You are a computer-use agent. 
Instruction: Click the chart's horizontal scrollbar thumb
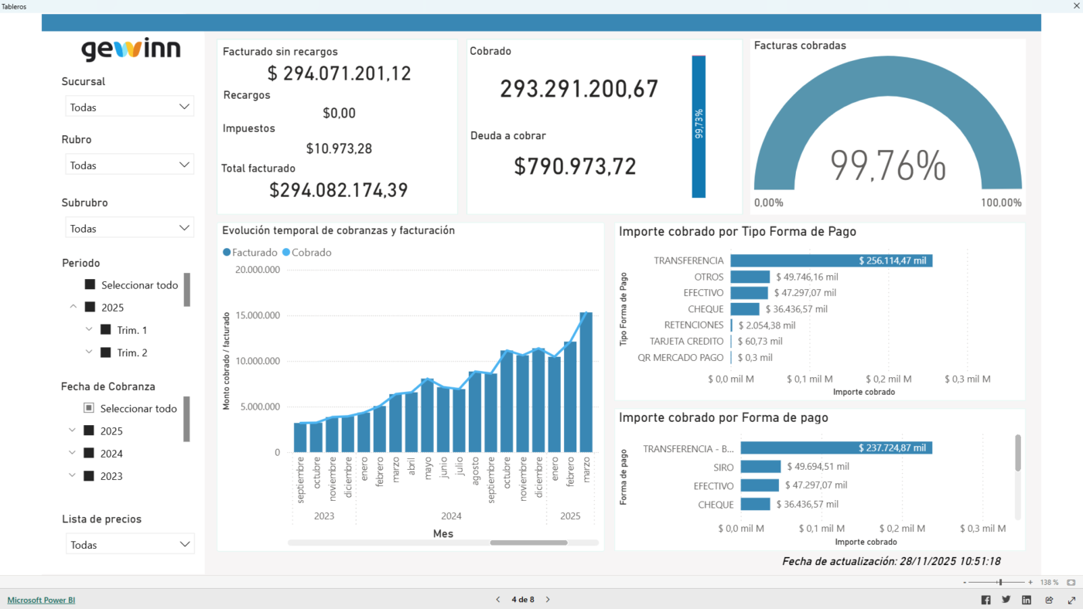tap(528, 543)
